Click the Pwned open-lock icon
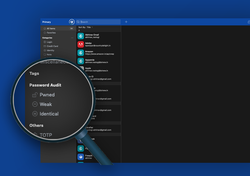The width and height of the screenshot is (250, 176). (35, 95)
